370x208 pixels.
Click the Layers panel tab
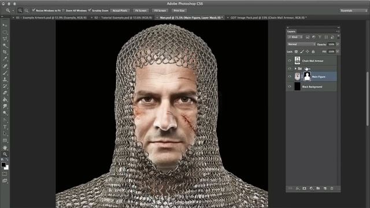point(291,31)
